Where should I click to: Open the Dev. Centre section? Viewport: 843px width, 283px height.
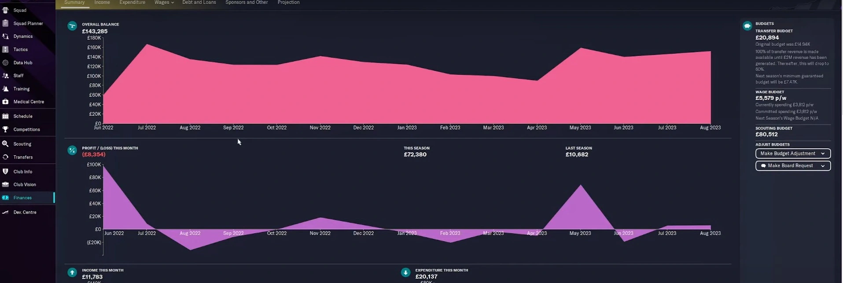pyautogui.click(x=25, y=212)
